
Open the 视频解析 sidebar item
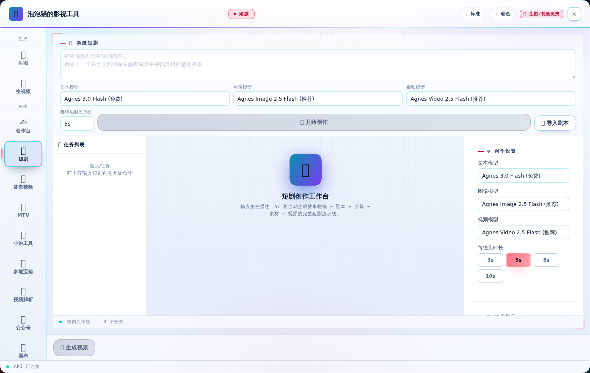click(x=23, y=295)
